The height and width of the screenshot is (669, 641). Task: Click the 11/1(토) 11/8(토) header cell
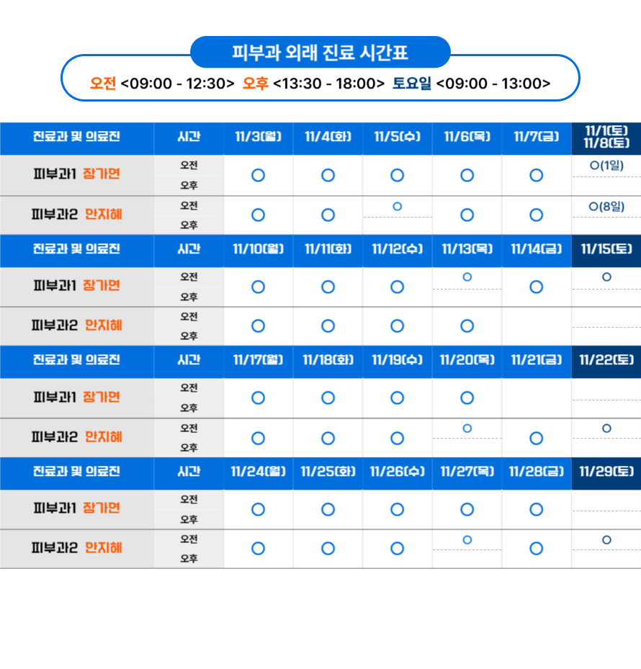tap(606, 137)
